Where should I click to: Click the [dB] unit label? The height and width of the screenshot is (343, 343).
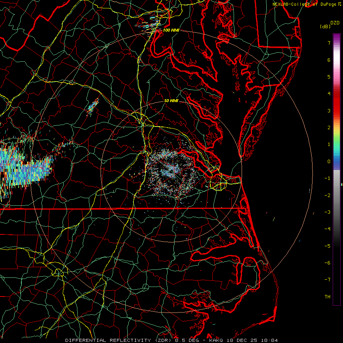click(325, 26)
